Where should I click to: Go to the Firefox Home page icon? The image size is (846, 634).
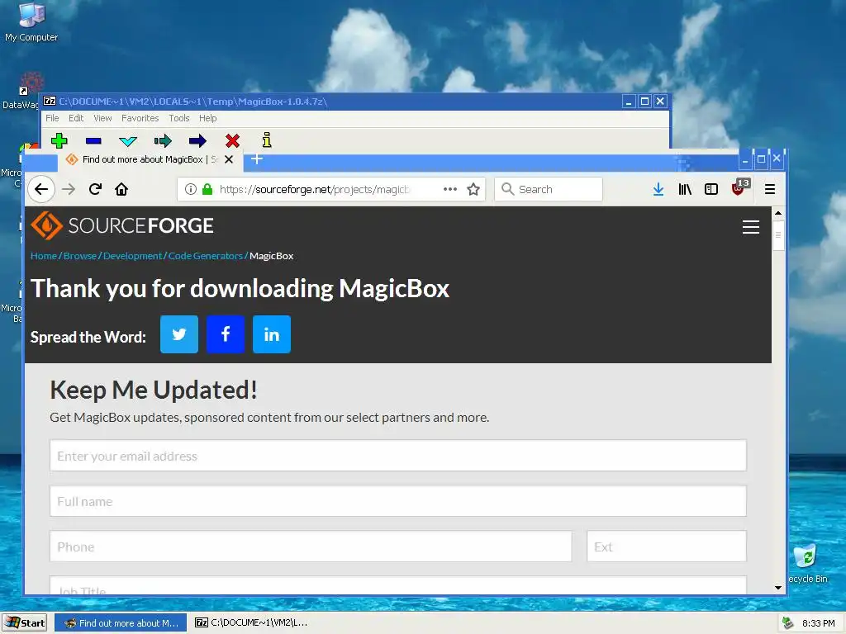click(121, 189)
